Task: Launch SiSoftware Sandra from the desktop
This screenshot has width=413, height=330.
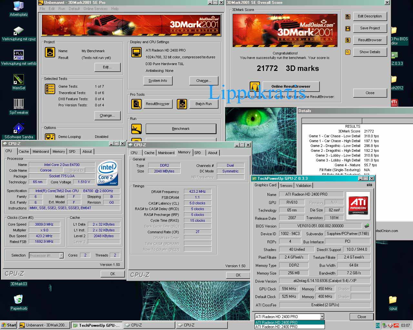Action: click(19, 131)
